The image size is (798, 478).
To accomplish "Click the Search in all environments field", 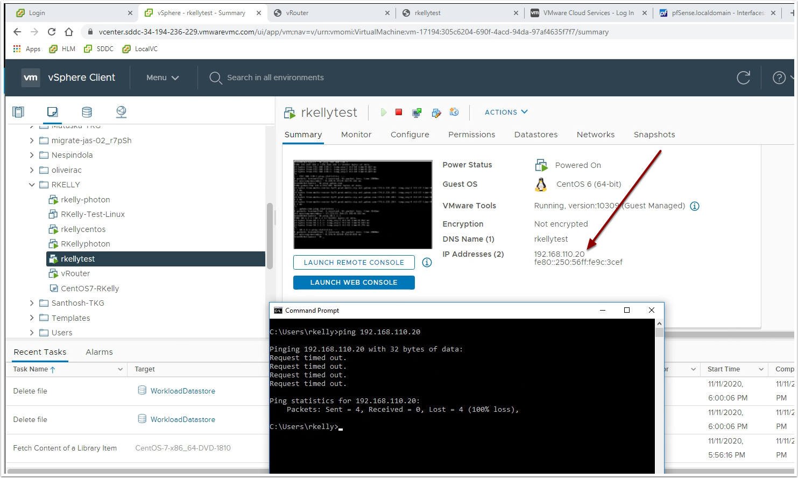I will (x=276, y=78).
